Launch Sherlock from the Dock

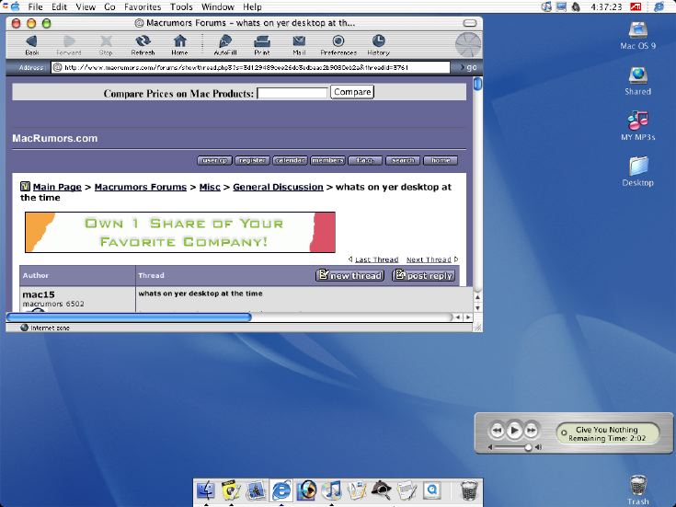coord(382,491)
